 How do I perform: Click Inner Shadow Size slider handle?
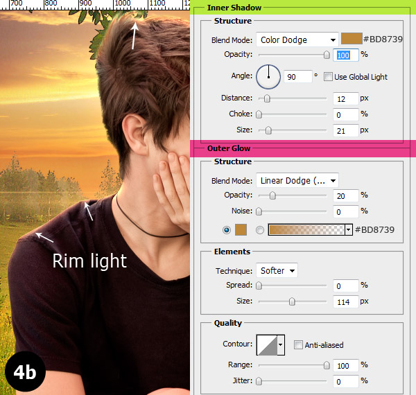(x=268, y=130)
